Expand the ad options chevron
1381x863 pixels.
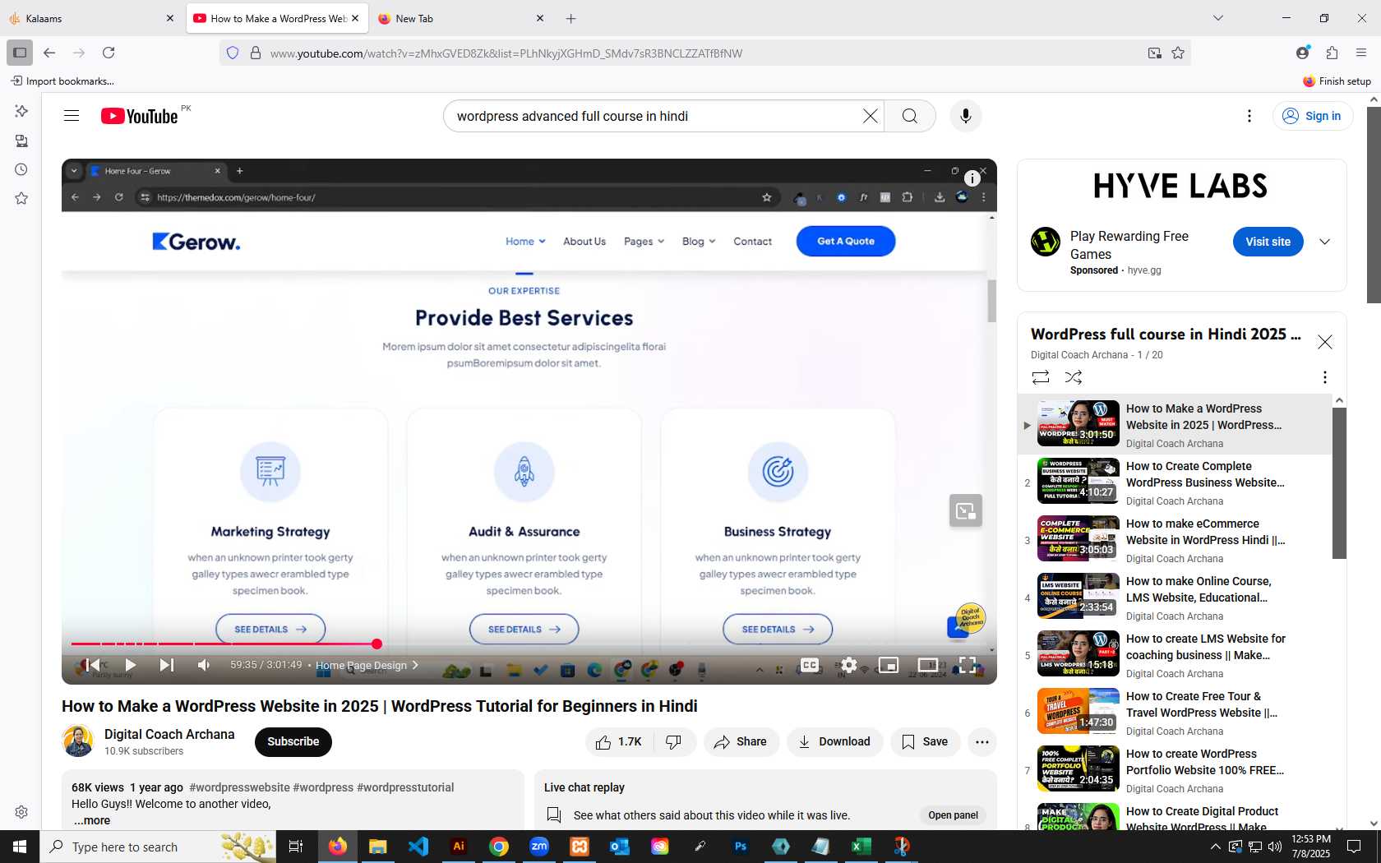pyautogui.click(x=1324, y=242)
